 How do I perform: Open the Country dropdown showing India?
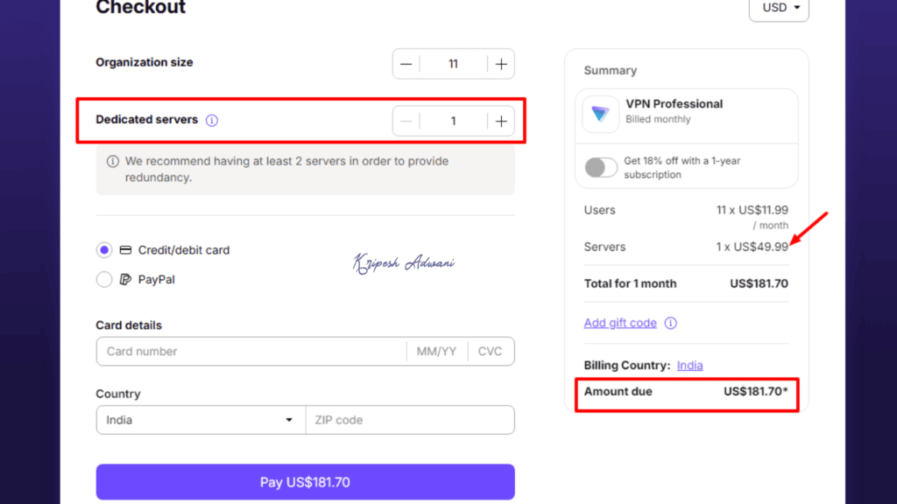tap(200, 420)
